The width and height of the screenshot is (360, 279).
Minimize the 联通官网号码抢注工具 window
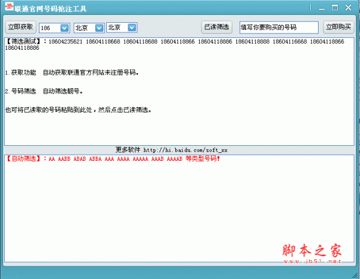(x=322, y=8)
